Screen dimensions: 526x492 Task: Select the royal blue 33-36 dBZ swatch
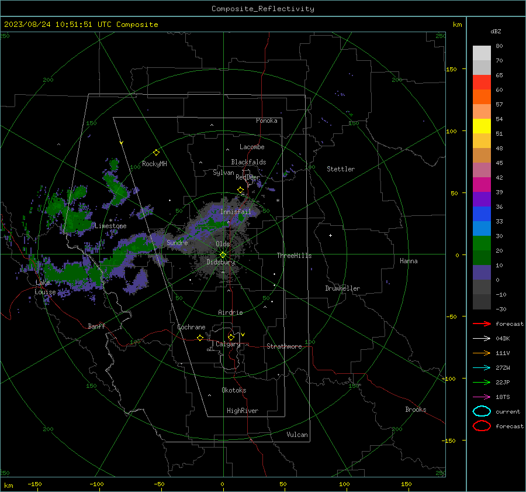(x=482, y=214)
